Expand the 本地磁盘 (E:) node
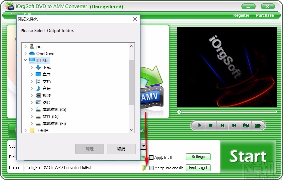283x180 pixels. [32, 123]
